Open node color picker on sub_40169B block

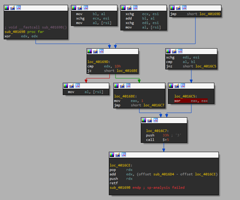[x=7, y=7]
